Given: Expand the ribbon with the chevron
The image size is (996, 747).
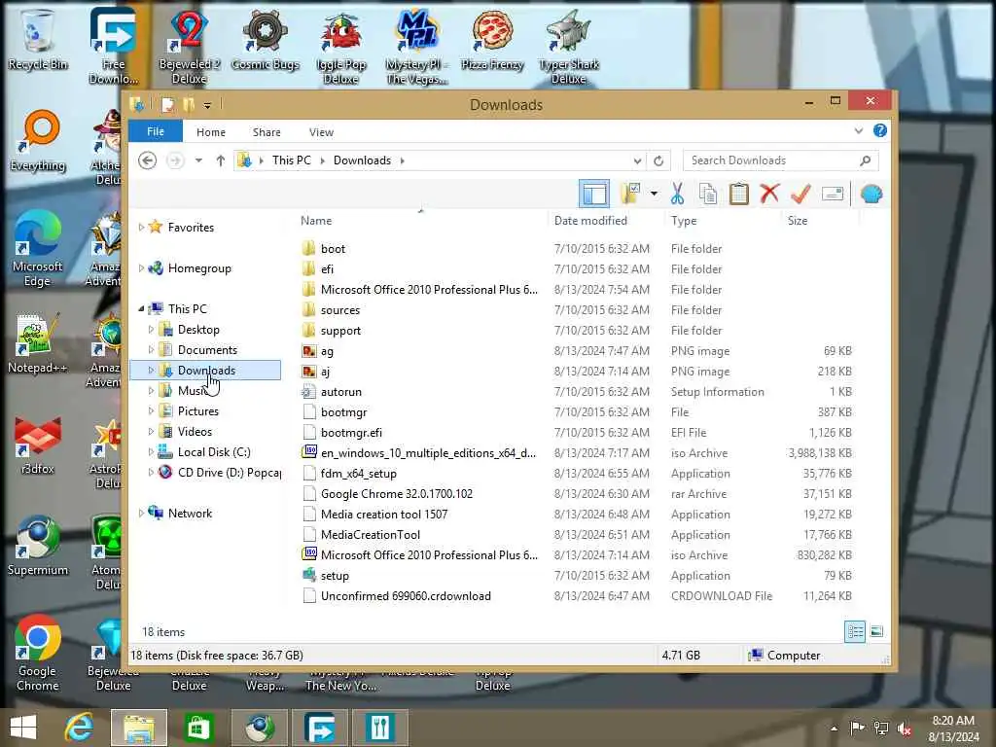Looking at the screenshot, I should 859,131.
